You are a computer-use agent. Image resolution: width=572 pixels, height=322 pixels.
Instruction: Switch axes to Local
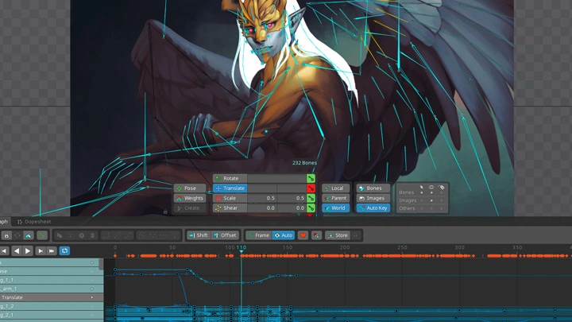(x=335, y=188)
